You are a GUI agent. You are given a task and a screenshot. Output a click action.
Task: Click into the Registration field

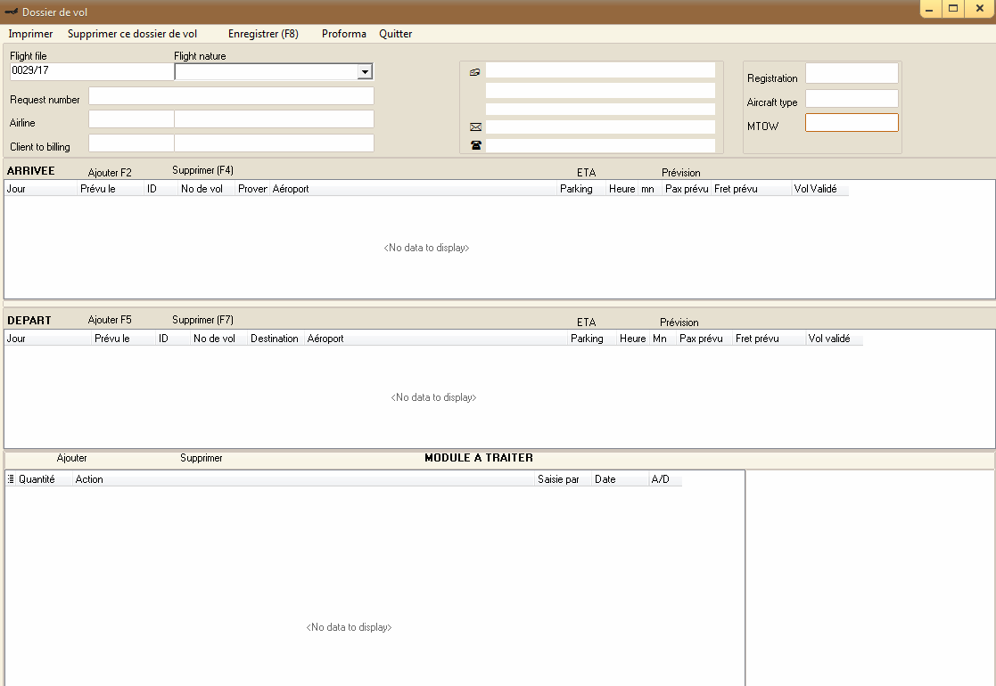(851, 73)
